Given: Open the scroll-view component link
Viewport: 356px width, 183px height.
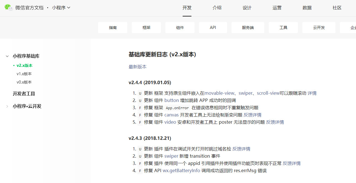Looking at the screenshot, I should [x=268, y=93].
